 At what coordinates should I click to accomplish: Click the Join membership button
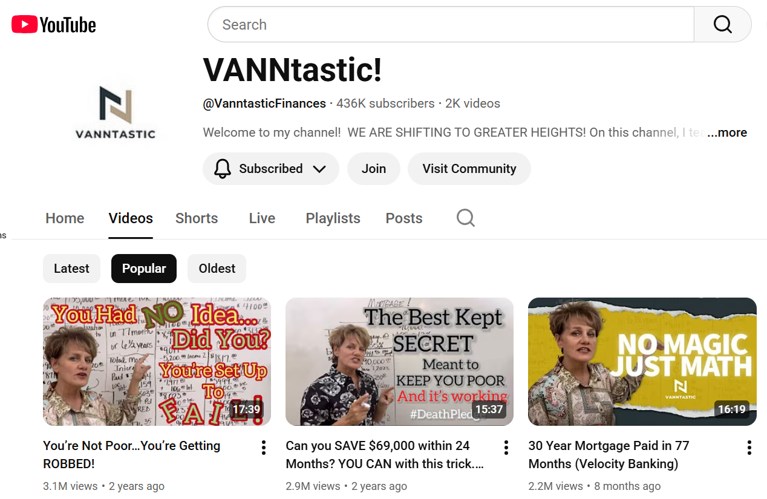(374, 169)
